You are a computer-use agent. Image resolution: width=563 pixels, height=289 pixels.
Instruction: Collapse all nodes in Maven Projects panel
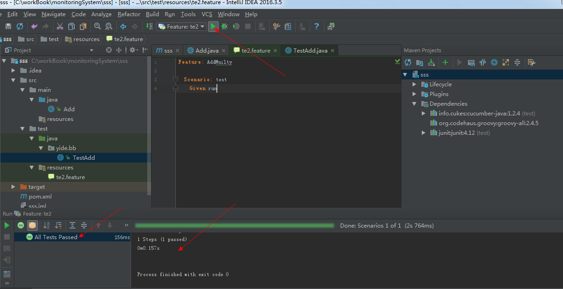point(517,62)
